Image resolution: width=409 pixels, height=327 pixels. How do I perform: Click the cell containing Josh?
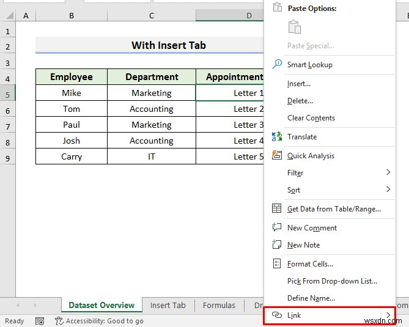point(72,141)
